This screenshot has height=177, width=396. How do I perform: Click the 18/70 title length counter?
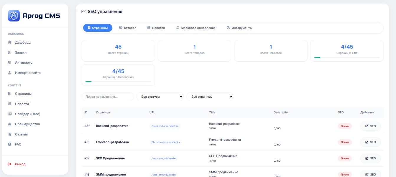212,128
